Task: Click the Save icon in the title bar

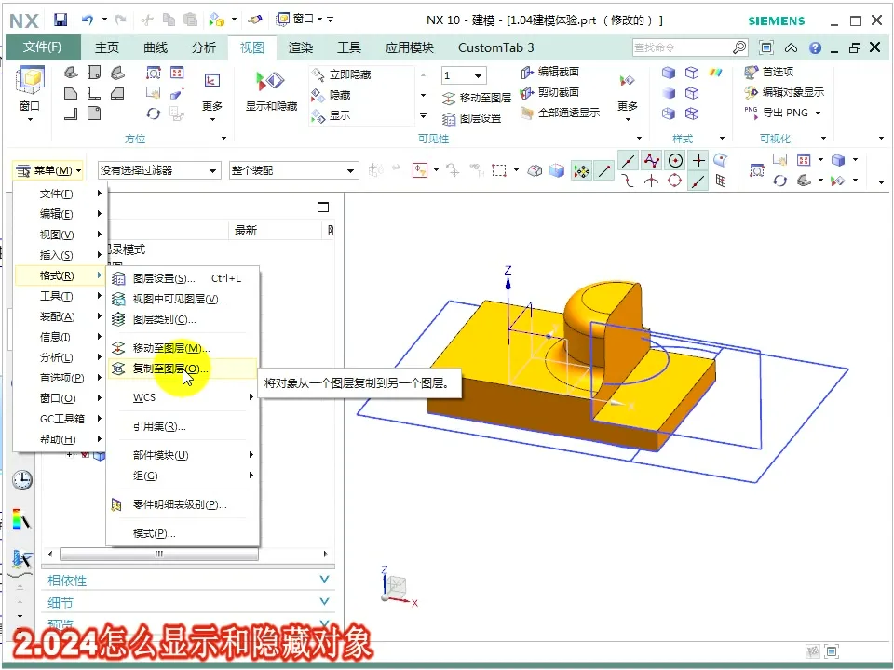Action: click(x=60, y=18)
